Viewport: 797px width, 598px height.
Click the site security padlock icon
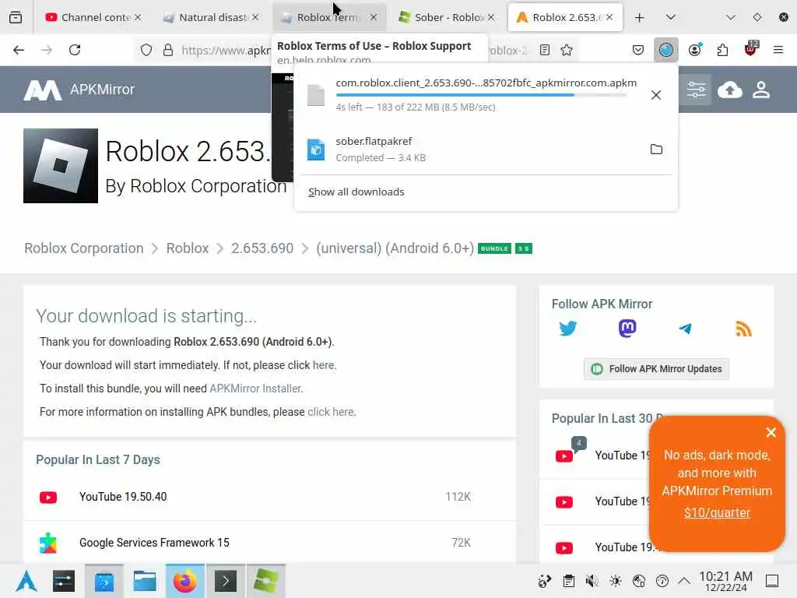pos(168,51)
